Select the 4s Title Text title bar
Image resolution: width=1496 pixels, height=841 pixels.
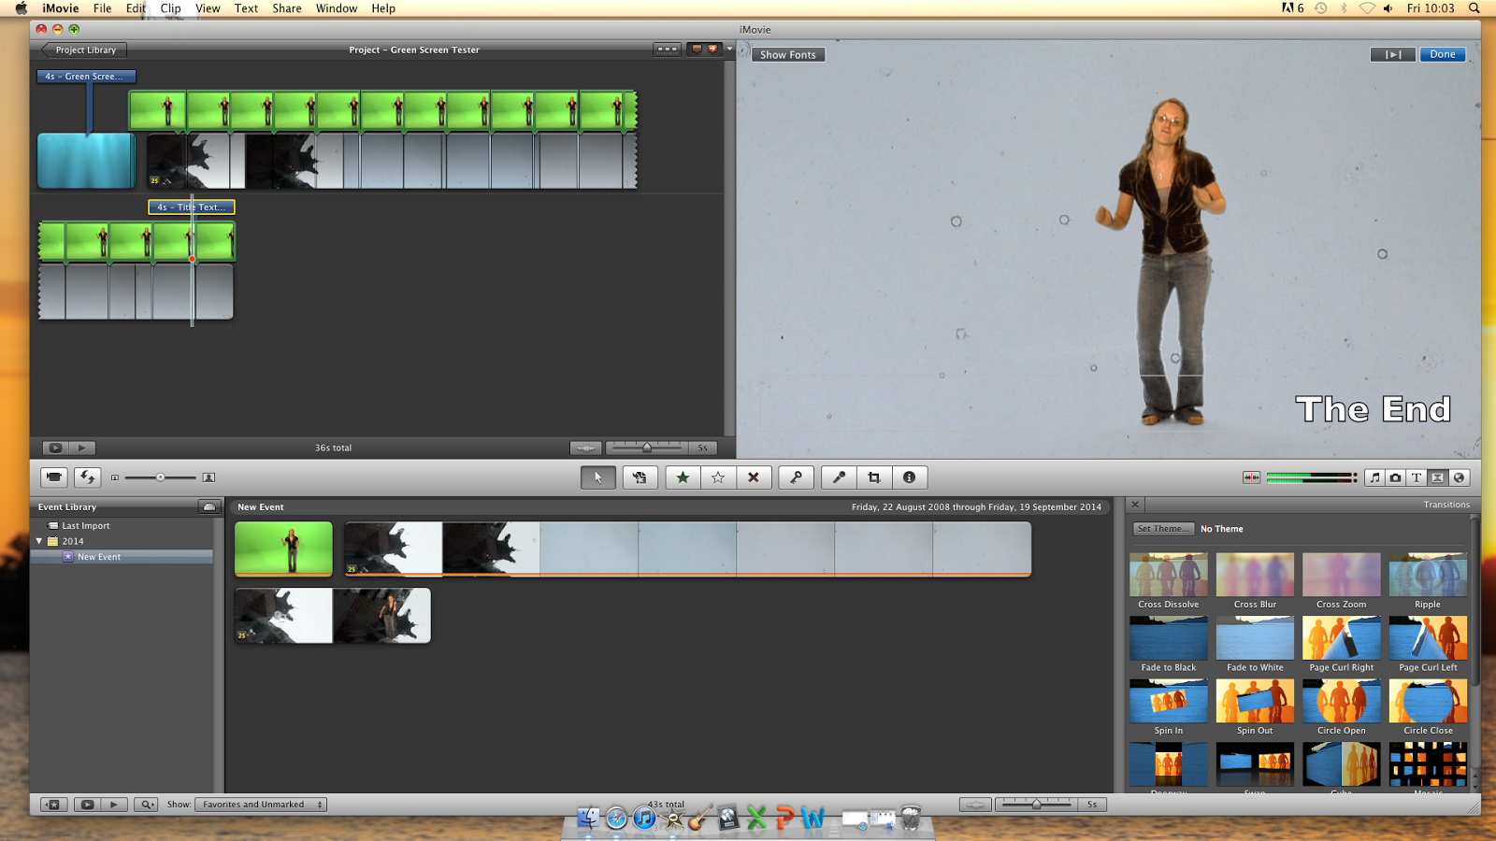[x=192, y=207]
